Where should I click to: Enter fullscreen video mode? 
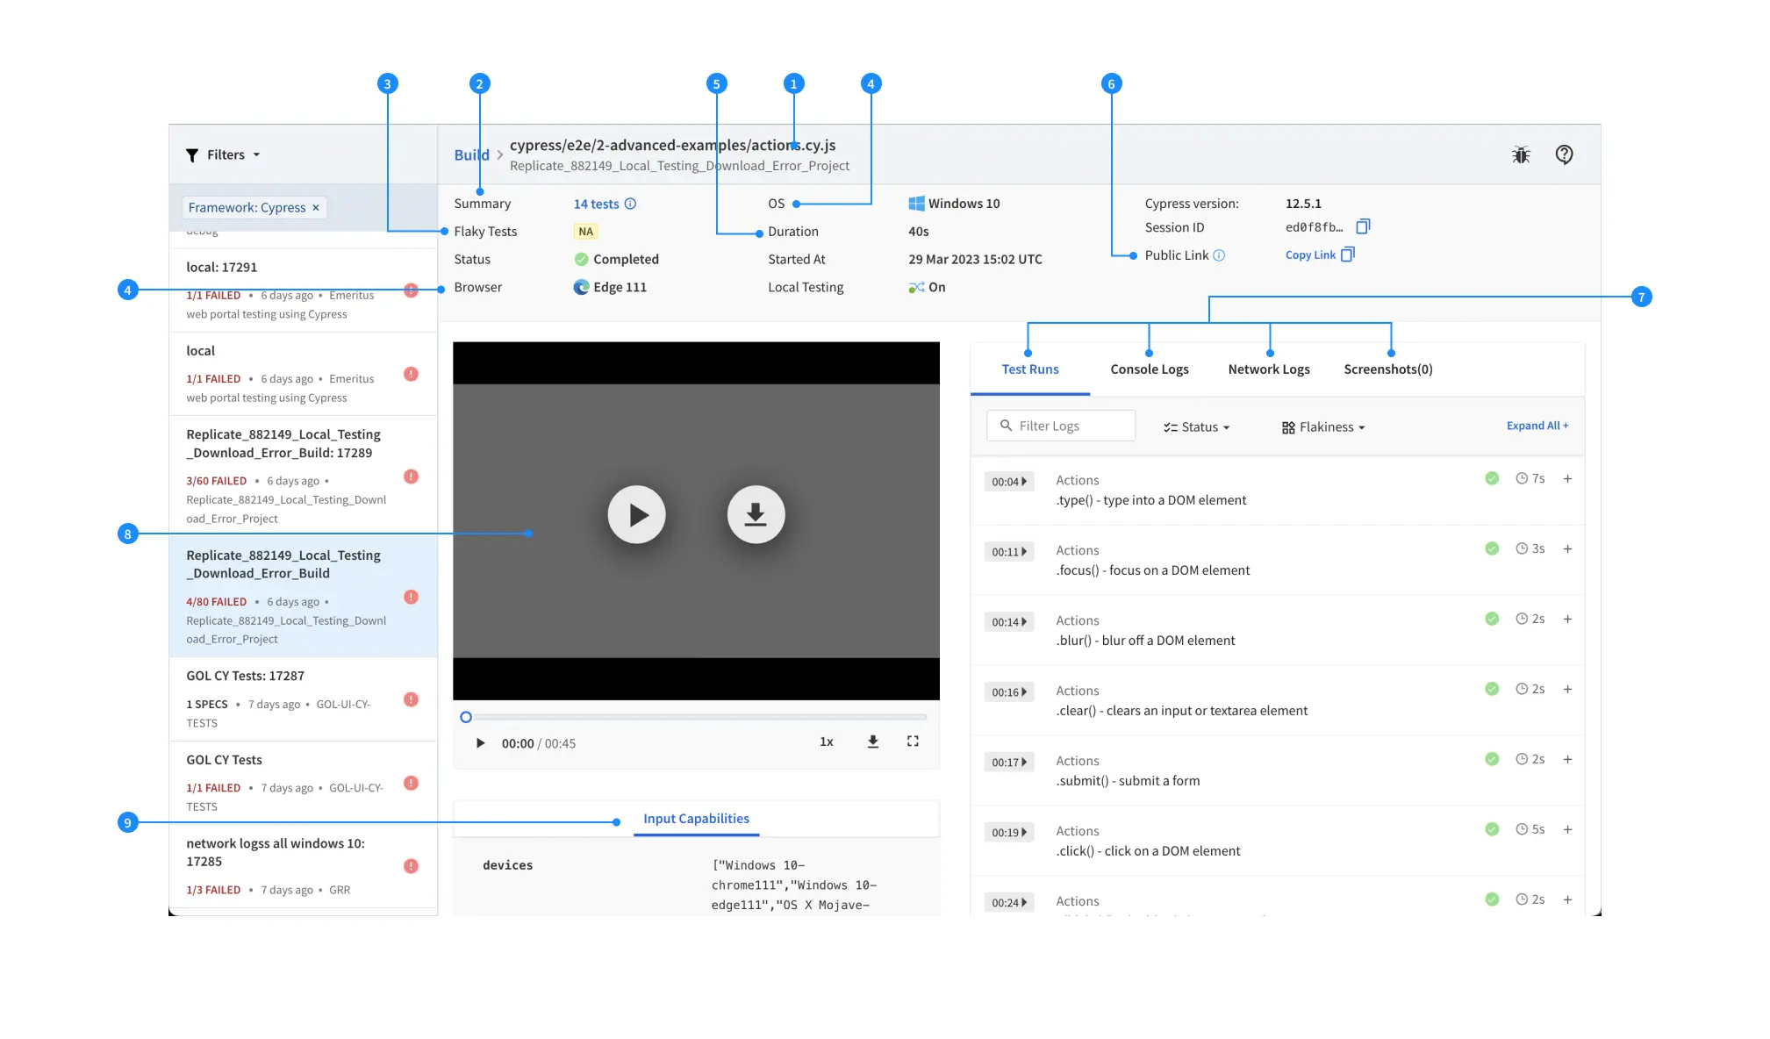[x=913, y=742]
